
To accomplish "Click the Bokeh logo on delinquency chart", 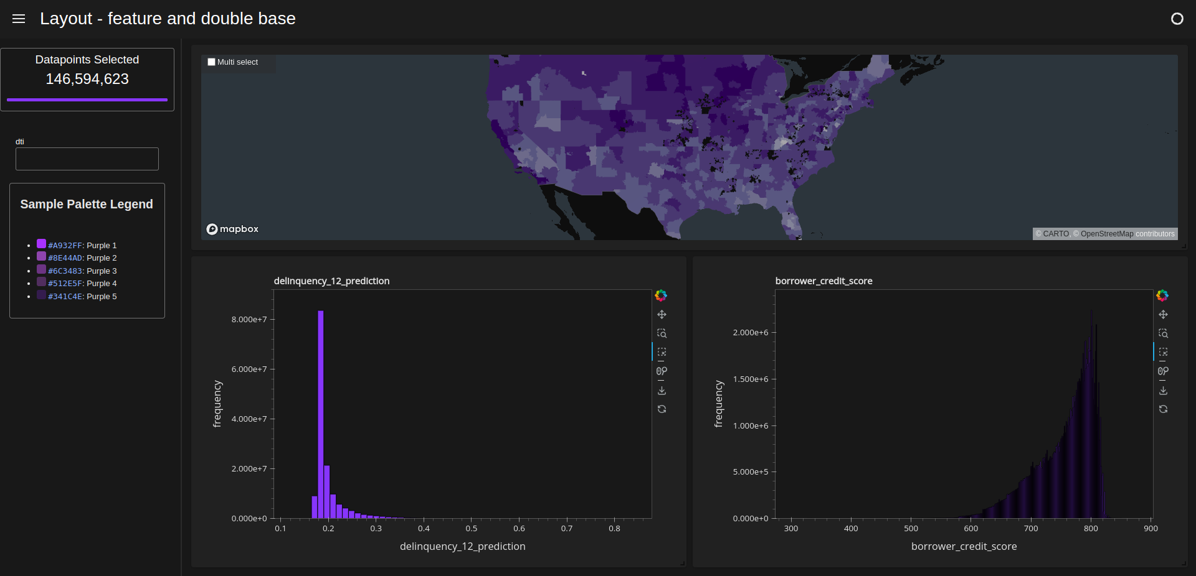I will click(661, 295).
